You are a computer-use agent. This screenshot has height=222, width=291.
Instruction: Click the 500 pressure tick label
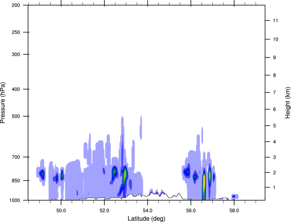pos(16,116)
